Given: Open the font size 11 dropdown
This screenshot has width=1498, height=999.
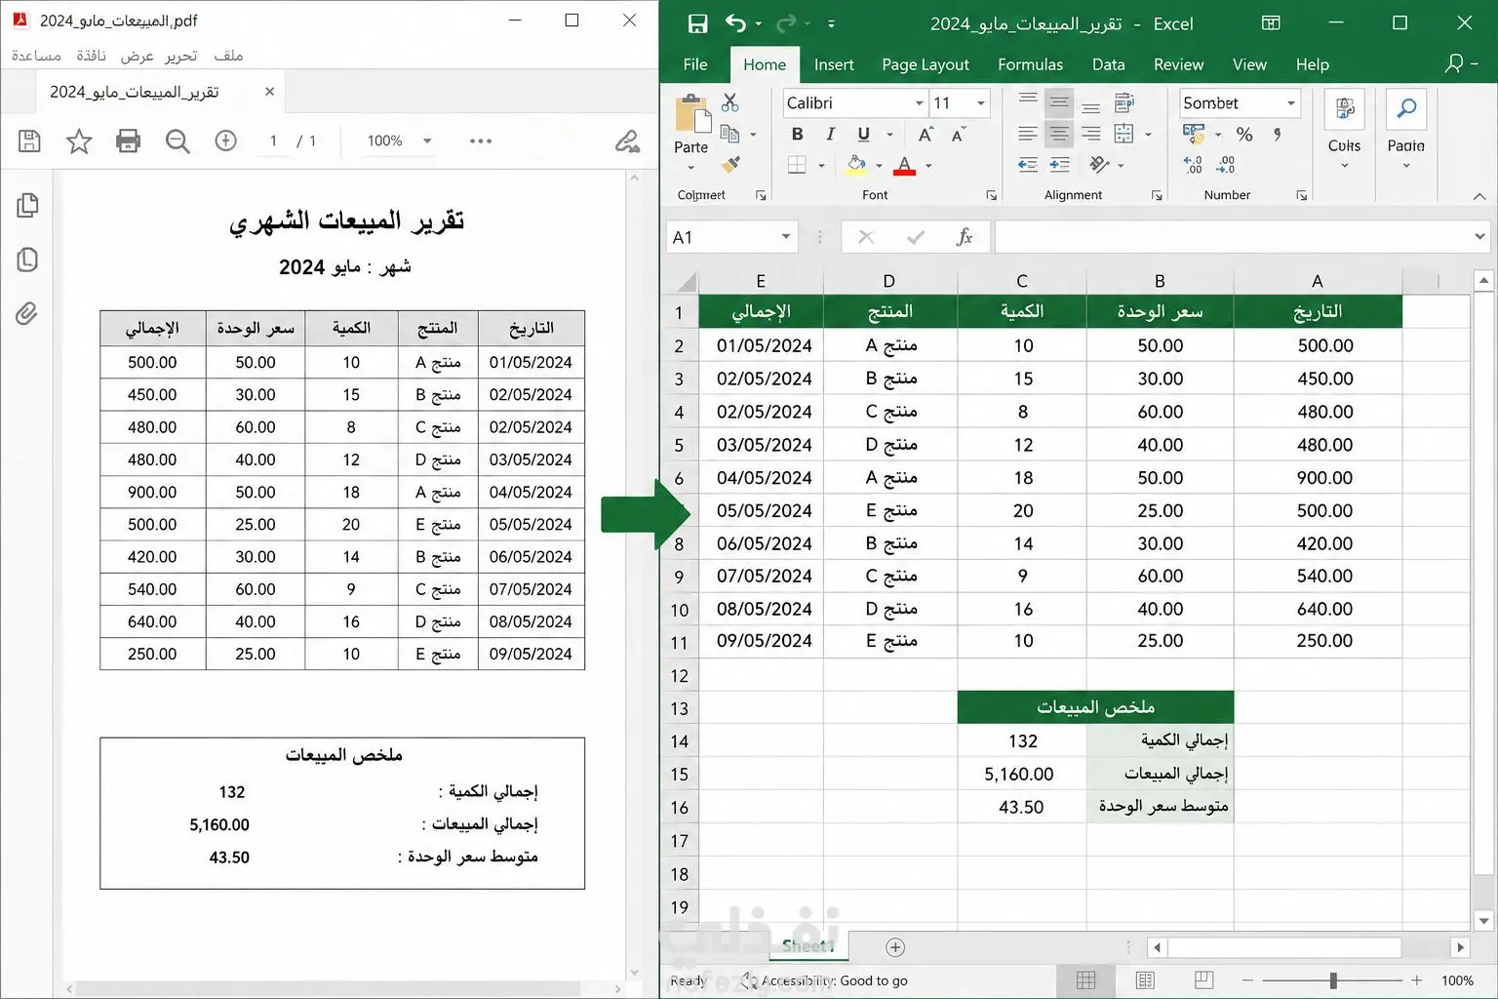Looking at the screenshot, I should tap(980, 102).
